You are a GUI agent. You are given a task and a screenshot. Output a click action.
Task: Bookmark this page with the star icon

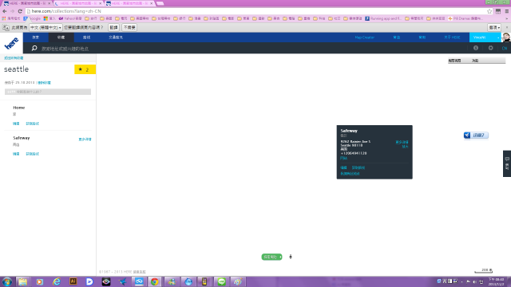[x=489, y=11]
